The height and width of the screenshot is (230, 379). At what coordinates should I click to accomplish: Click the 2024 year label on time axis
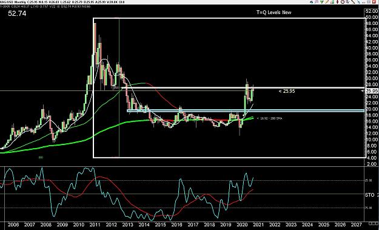(307, 225)
